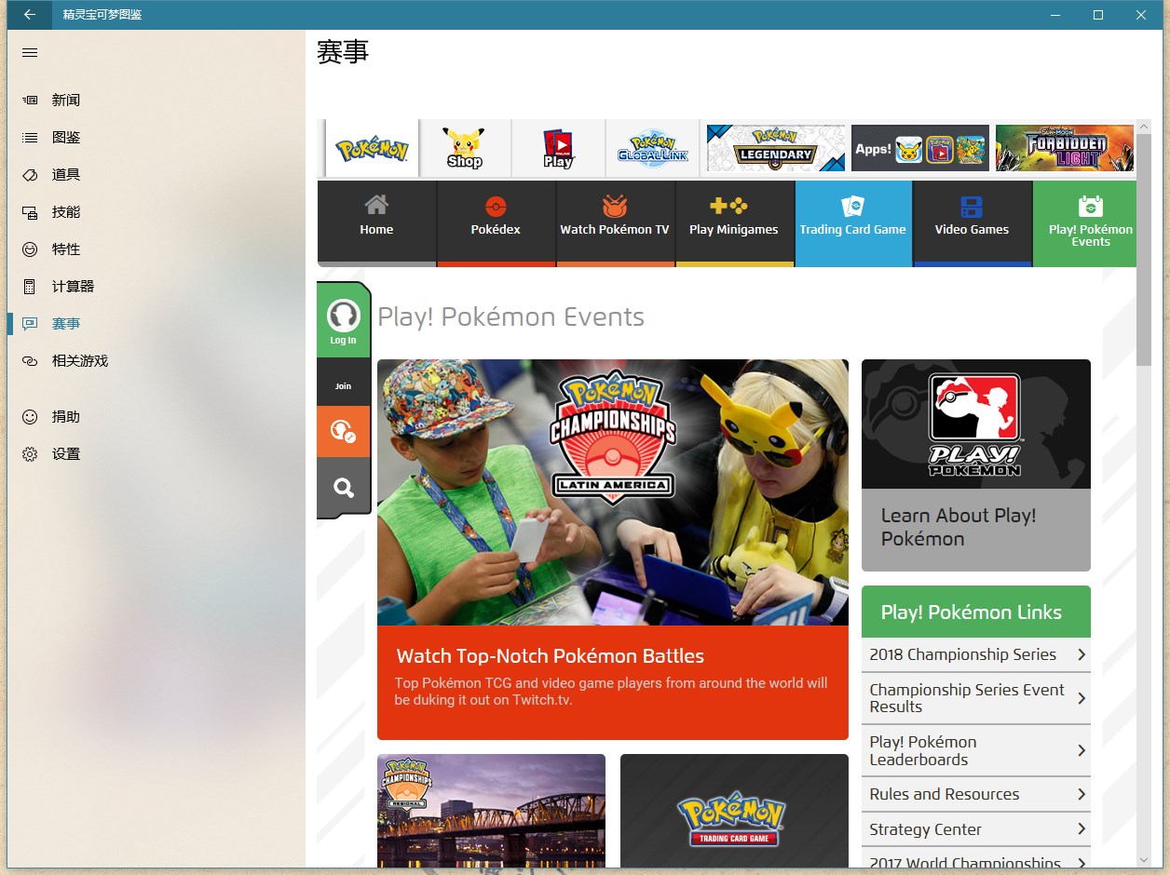Screen dimensions: 1170x875
Task: Click the Trading Card Game cards icon
Action: (852, 206)
